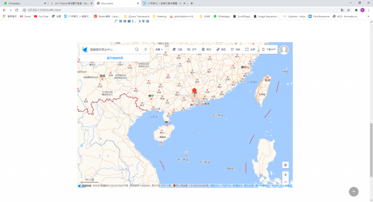Open the WhatsApp bookmark in the bookmarks bar

[221, 16]
